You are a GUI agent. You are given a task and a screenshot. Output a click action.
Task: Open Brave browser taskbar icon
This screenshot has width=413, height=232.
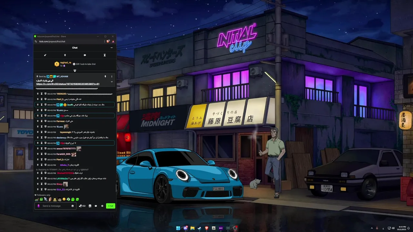(x=206, y=228)
